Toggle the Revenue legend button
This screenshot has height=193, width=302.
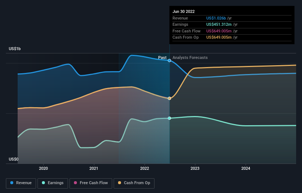[21, 183]
